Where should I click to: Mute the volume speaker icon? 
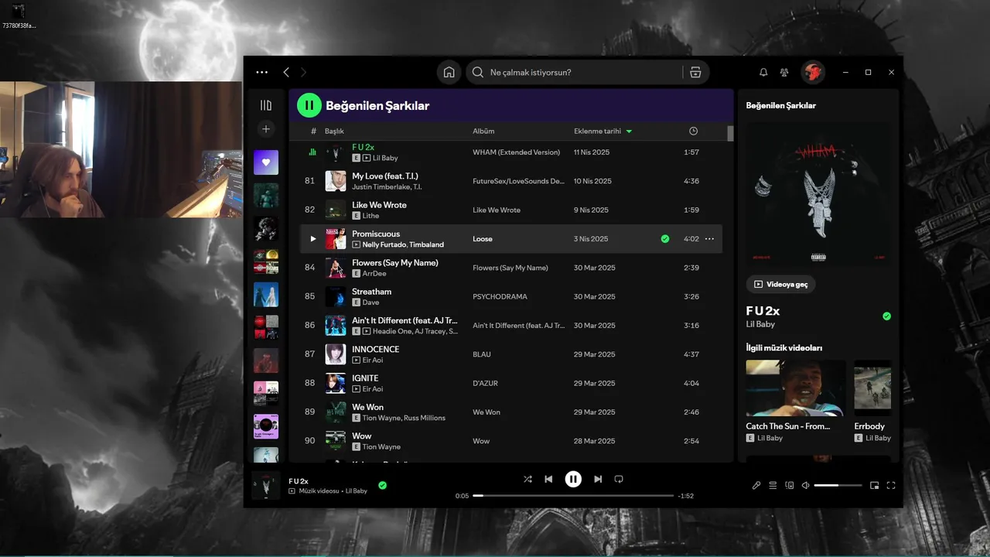click(805, 485)
